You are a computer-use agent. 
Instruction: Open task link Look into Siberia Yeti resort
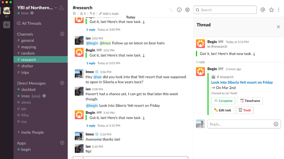pyautogui.click(x=242, y=82)
